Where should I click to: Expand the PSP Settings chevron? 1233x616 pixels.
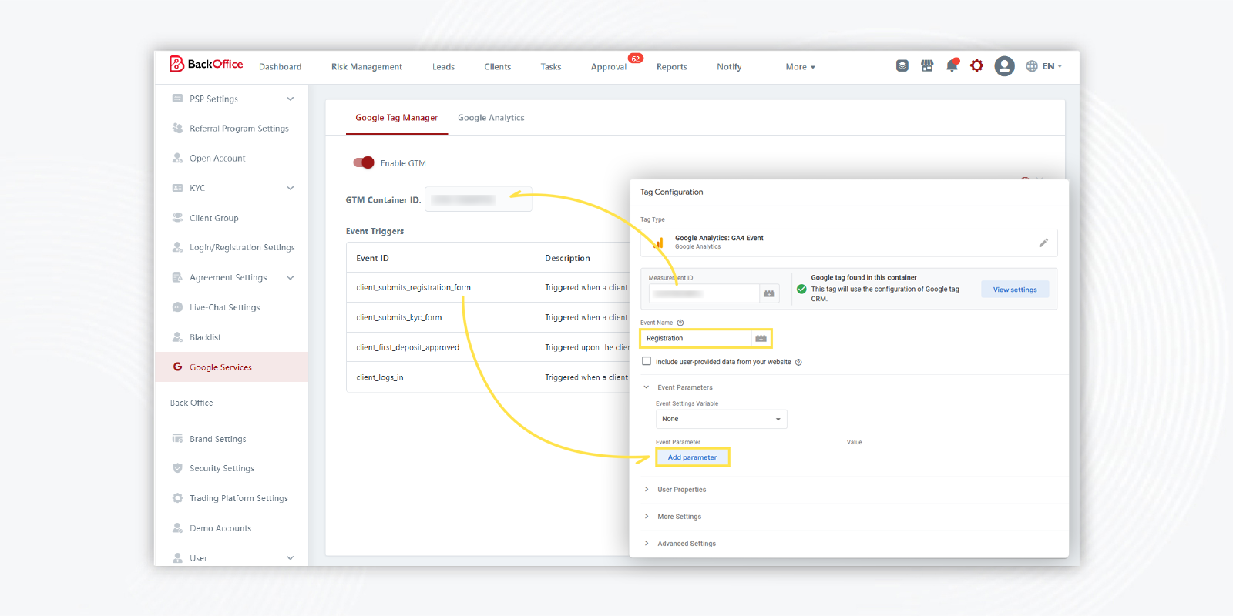pyautogui.click(x=291, y=99)
